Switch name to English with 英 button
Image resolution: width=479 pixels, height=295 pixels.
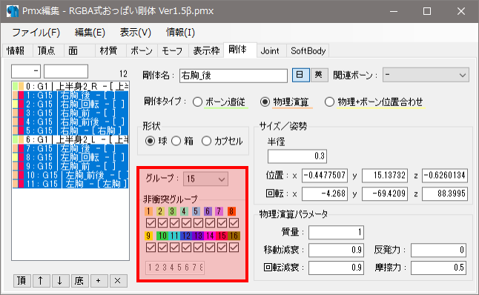319,75
